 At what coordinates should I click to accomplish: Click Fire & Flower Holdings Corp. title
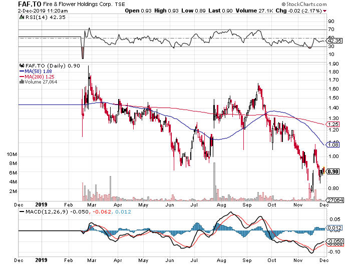(78, 4)
